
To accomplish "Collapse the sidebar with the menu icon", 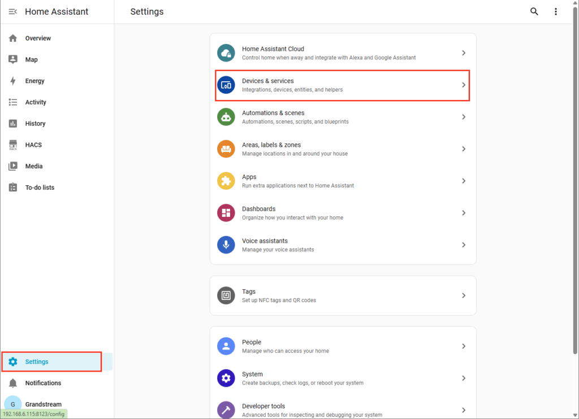I will click(12, 11).
